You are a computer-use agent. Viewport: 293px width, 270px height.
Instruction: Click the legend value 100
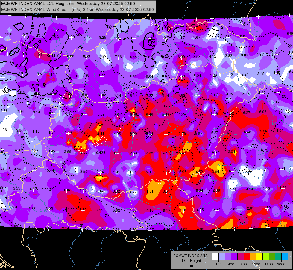(218, 264)
